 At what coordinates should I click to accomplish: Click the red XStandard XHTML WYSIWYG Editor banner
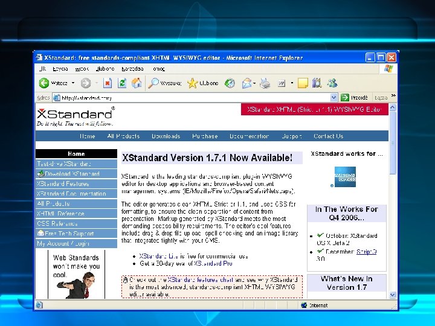pos(315,109)
